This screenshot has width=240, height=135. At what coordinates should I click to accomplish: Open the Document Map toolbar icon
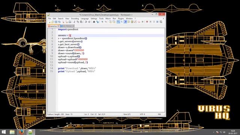click(x=132, y=22)
